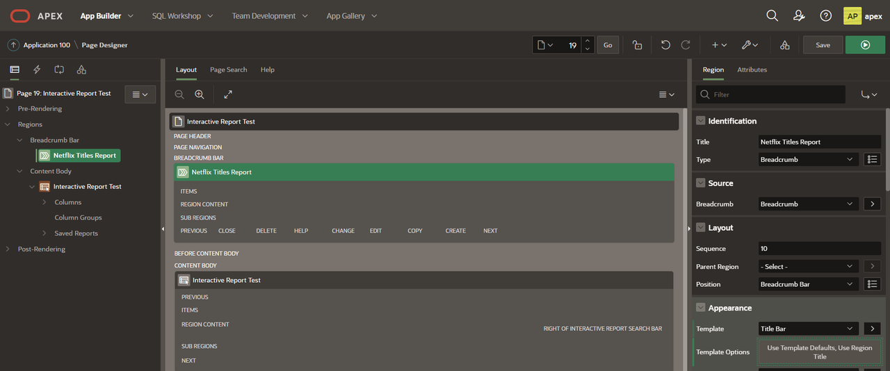Screen dimensions: 890x371
Task: Click the Filter properties search field
Action: click(770, 94)
